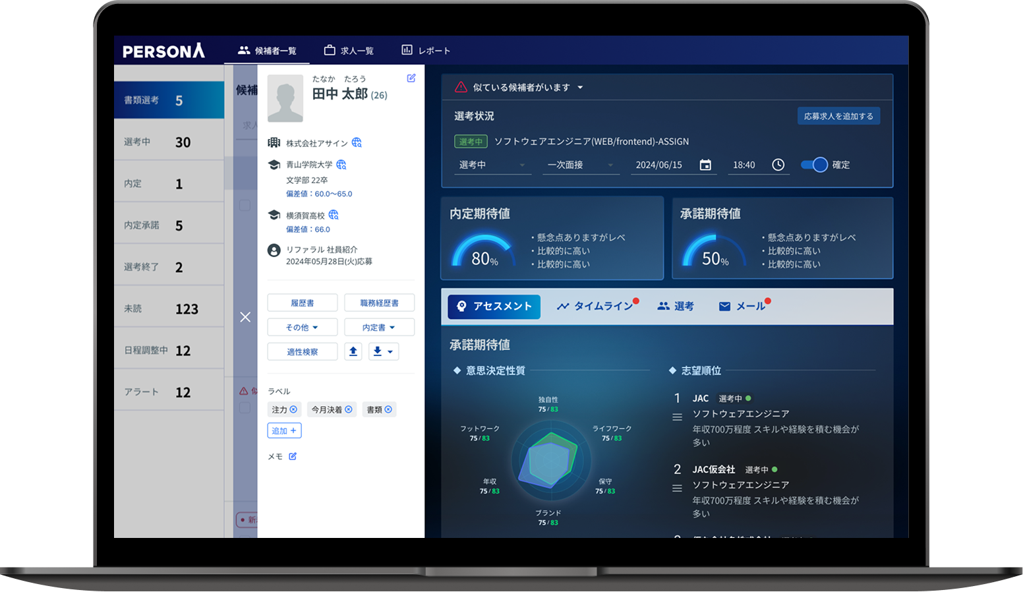The image size is (1023, 592).
Task: Click the reorder handle for JAC仮会社
Action: pyautogui.click(x=677, y=488)
